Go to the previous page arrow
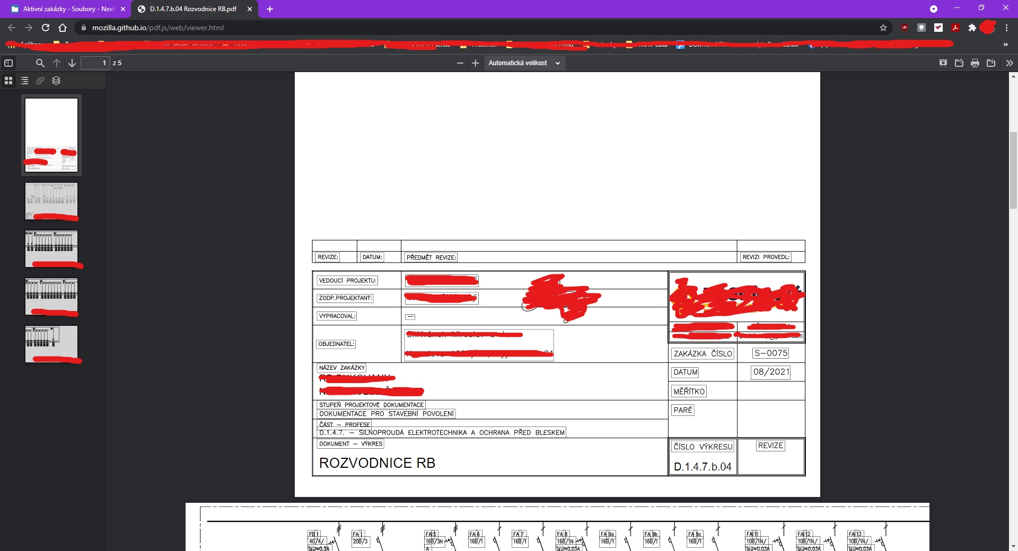The height and width of the screenshot is (551, 1018). point(57,63)
